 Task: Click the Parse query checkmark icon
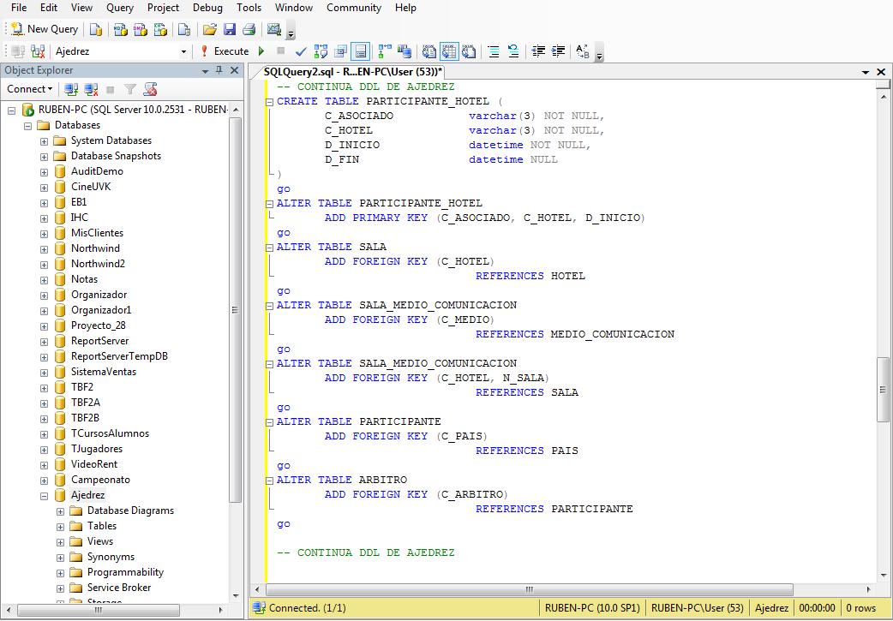tap(302, 51)
